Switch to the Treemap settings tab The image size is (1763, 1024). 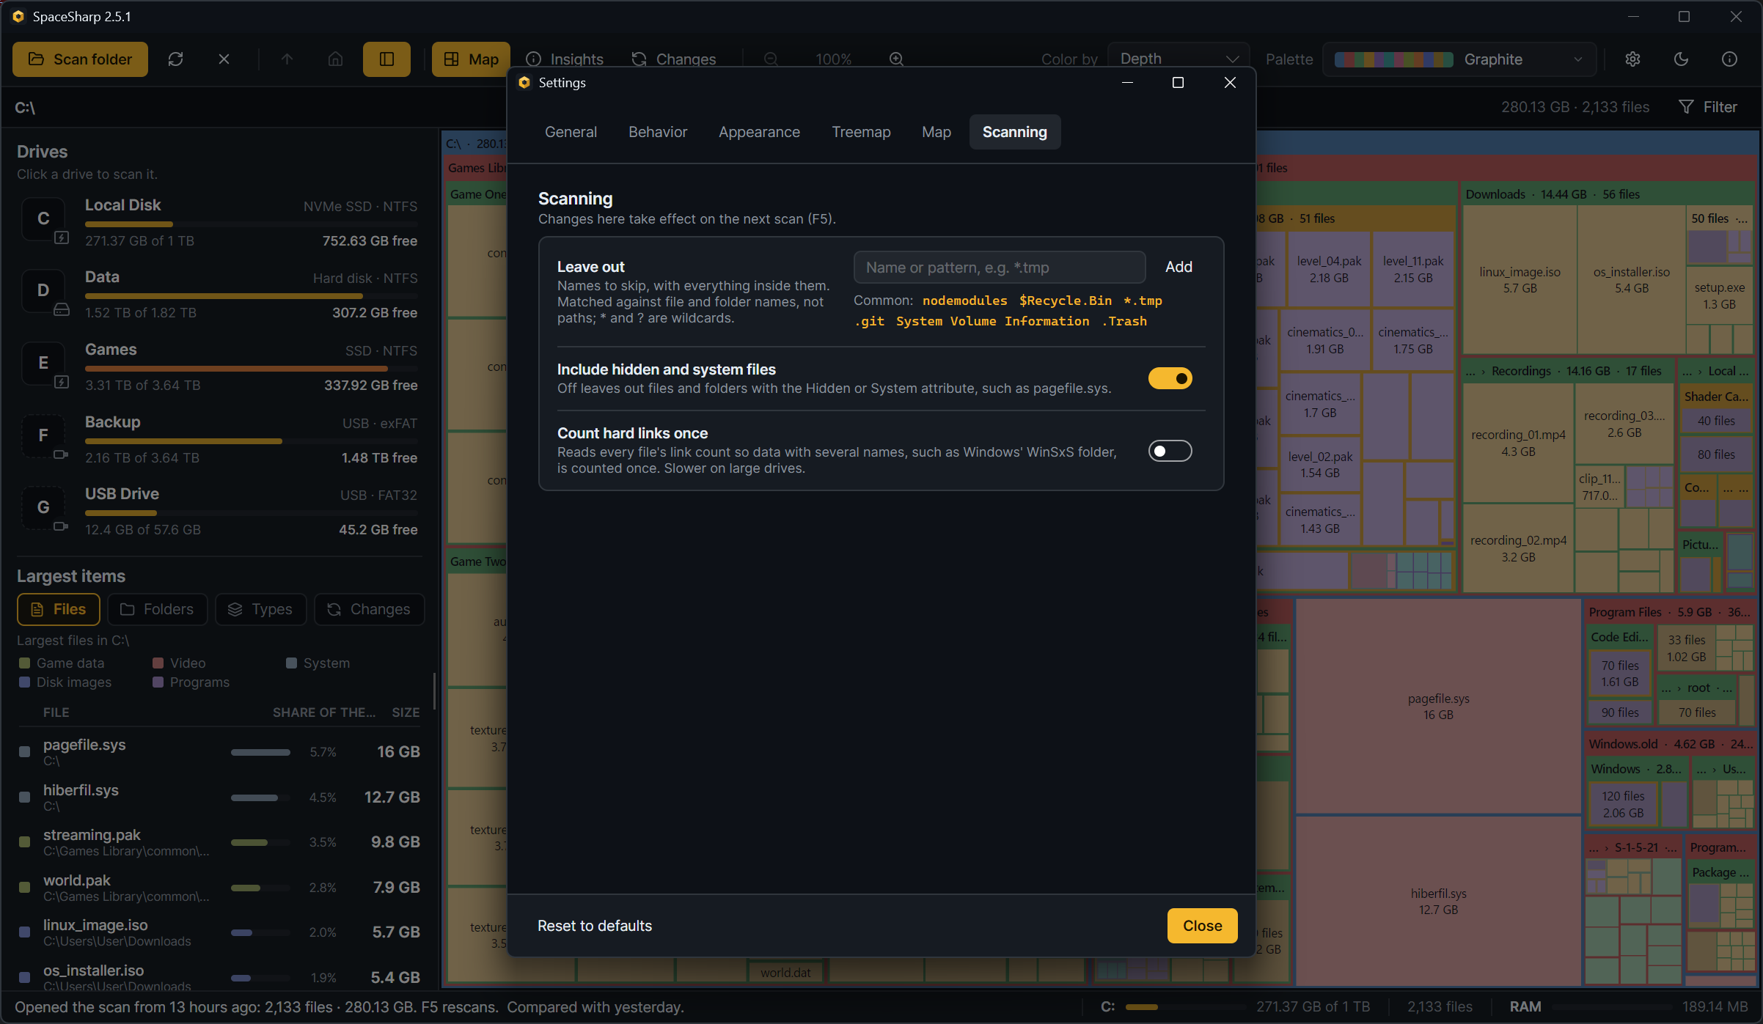point(861,132)
